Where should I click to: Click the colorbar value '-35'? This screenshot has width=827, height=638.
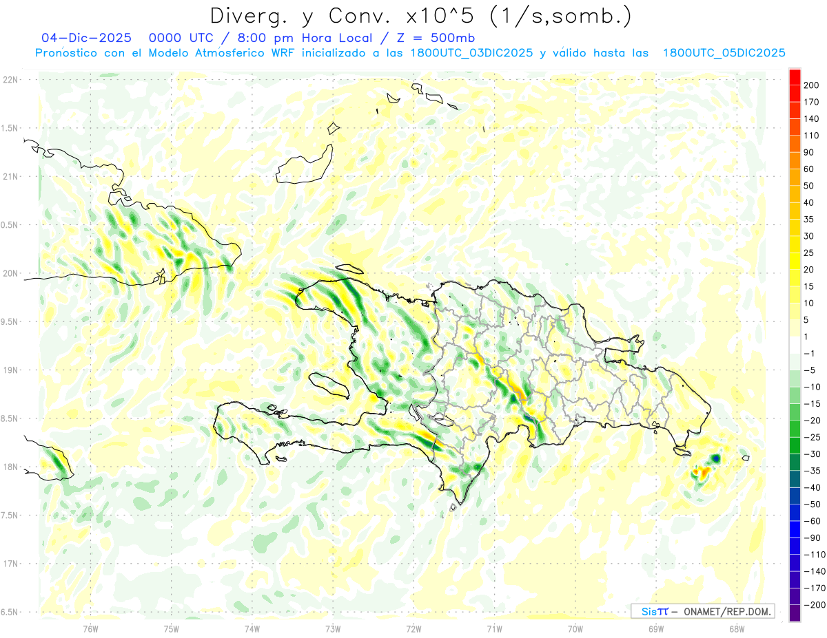(x=812, y=471)
